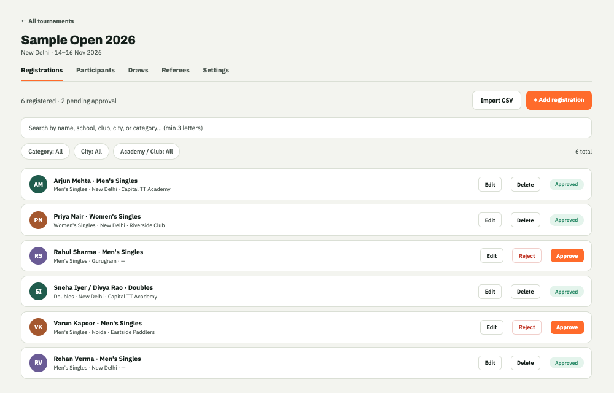Edit Sneha Iyer / Divya Rao registration
Viewport: 614px width, 393px height.
[490, 291]
